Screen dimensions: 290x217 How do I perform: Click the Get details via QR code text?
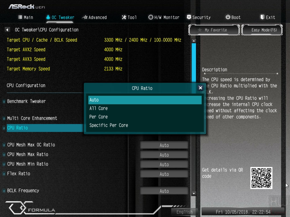[222, 173]
